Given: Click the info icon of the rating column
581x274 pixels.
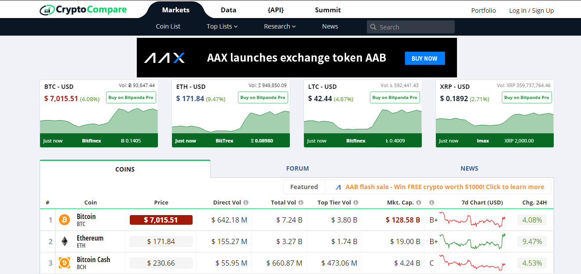Looking at the screenshot, I should click(432, 203).
